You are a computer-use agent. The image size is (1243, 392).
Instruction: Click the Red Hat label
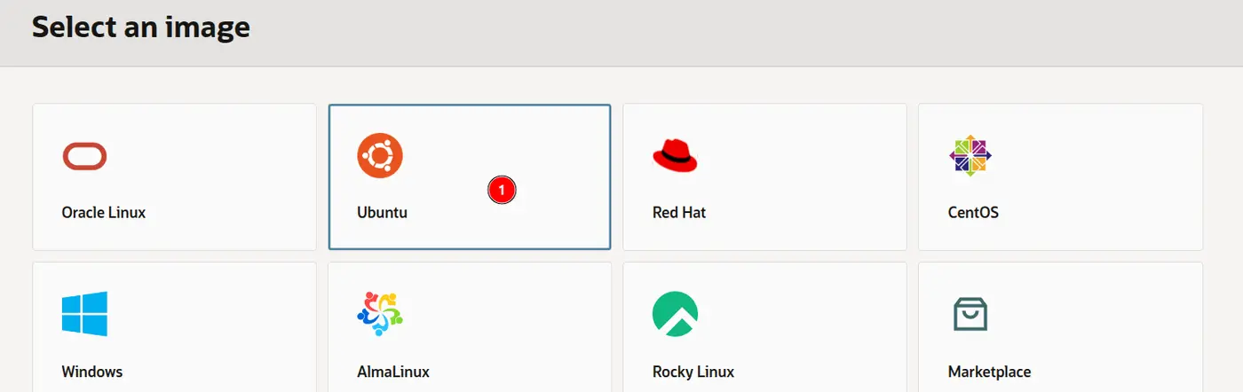(x=679, y=213)
